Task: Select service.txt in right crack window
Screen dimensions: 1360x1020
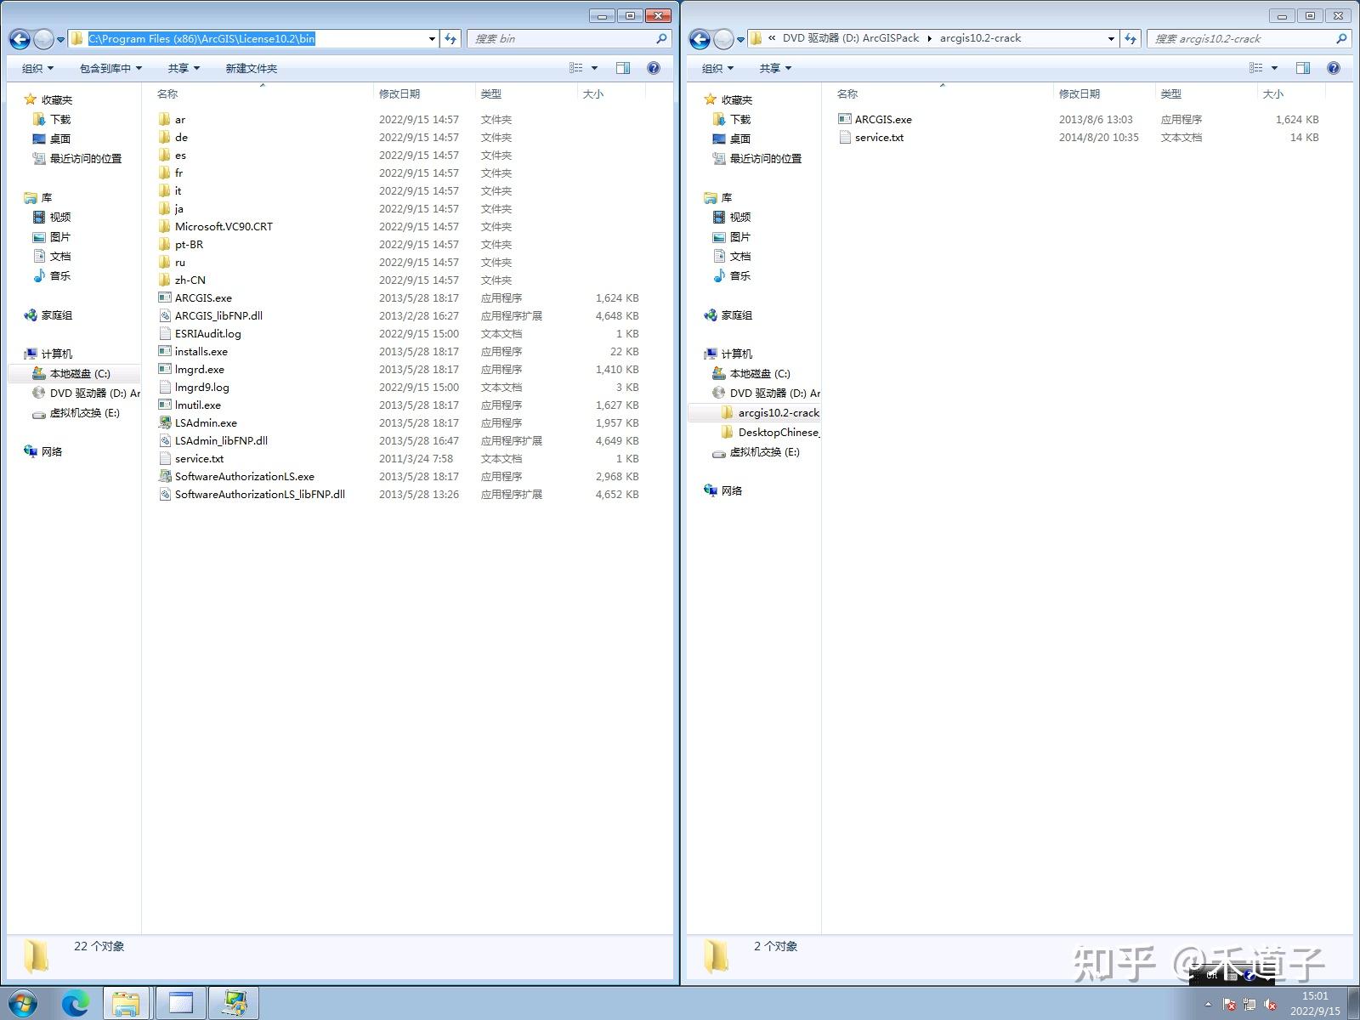Action: pyautogui.click(x=880, y=138)
